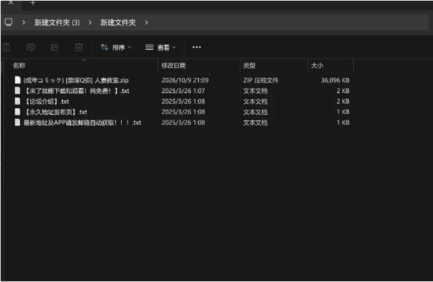Open the 查看 view dropdown
433x282 pixels.
[x=161, y=47]
